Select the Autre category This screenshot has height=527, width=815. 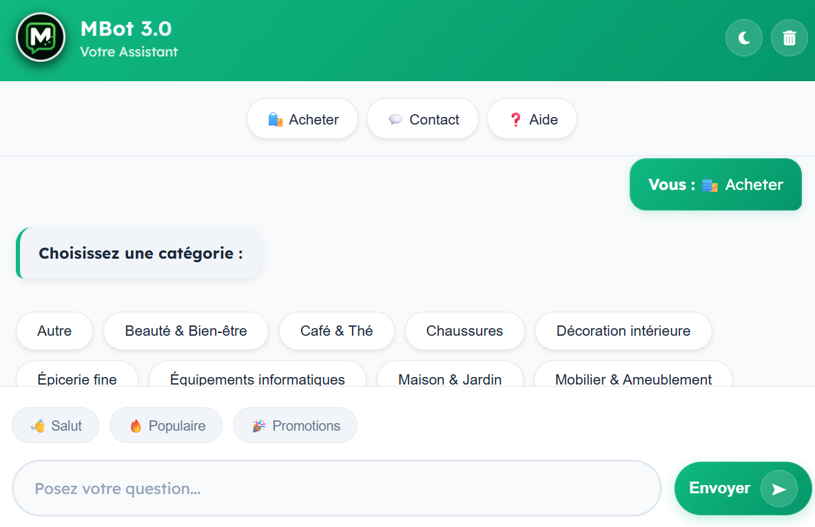click(x=54, y=331)
